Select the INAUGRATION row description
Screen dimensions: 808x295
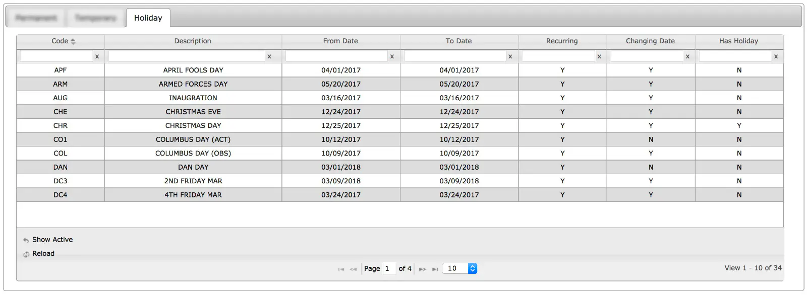(x=193, y=98)
